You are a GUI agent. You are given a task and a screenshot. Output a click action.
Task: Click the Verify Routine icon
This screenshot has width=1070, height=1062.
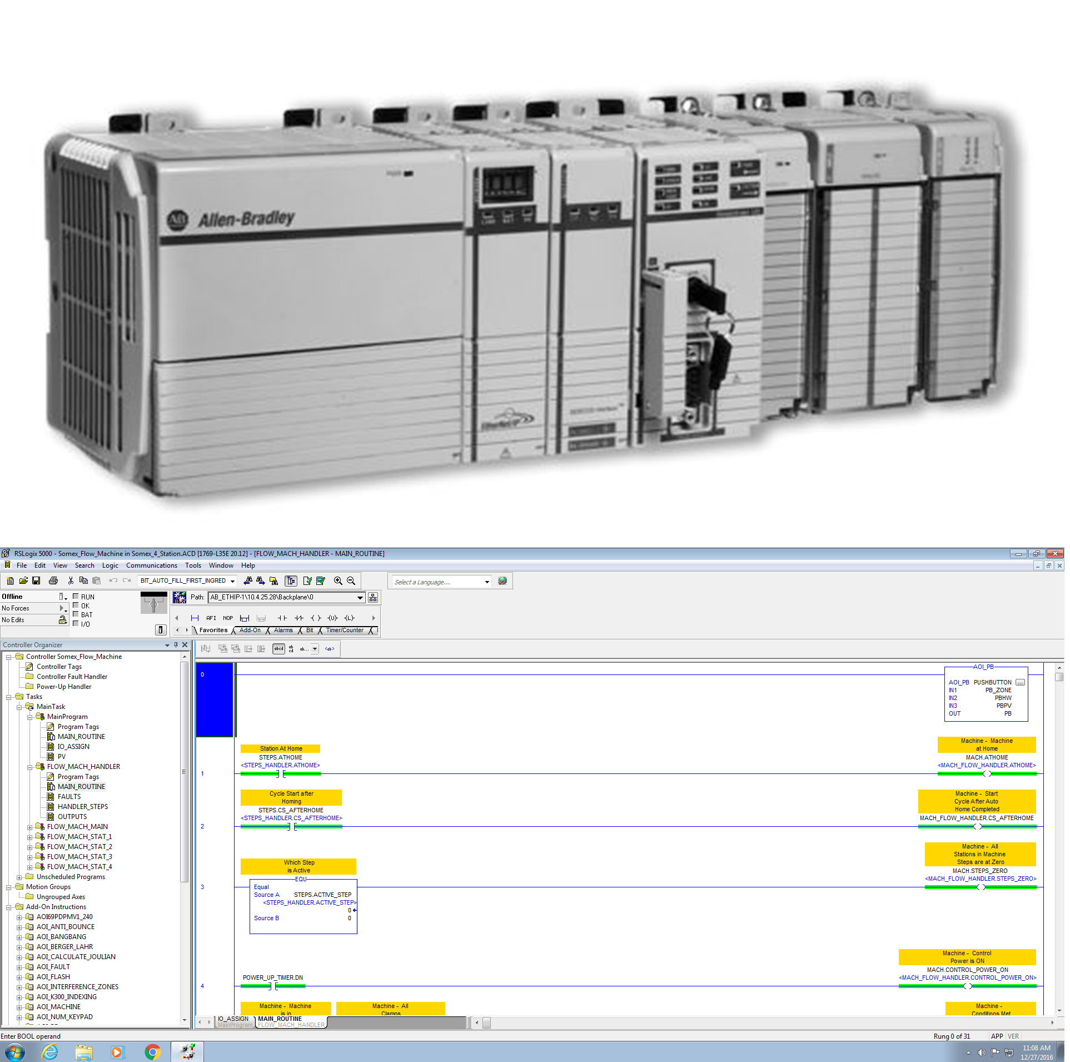point(307,580)
